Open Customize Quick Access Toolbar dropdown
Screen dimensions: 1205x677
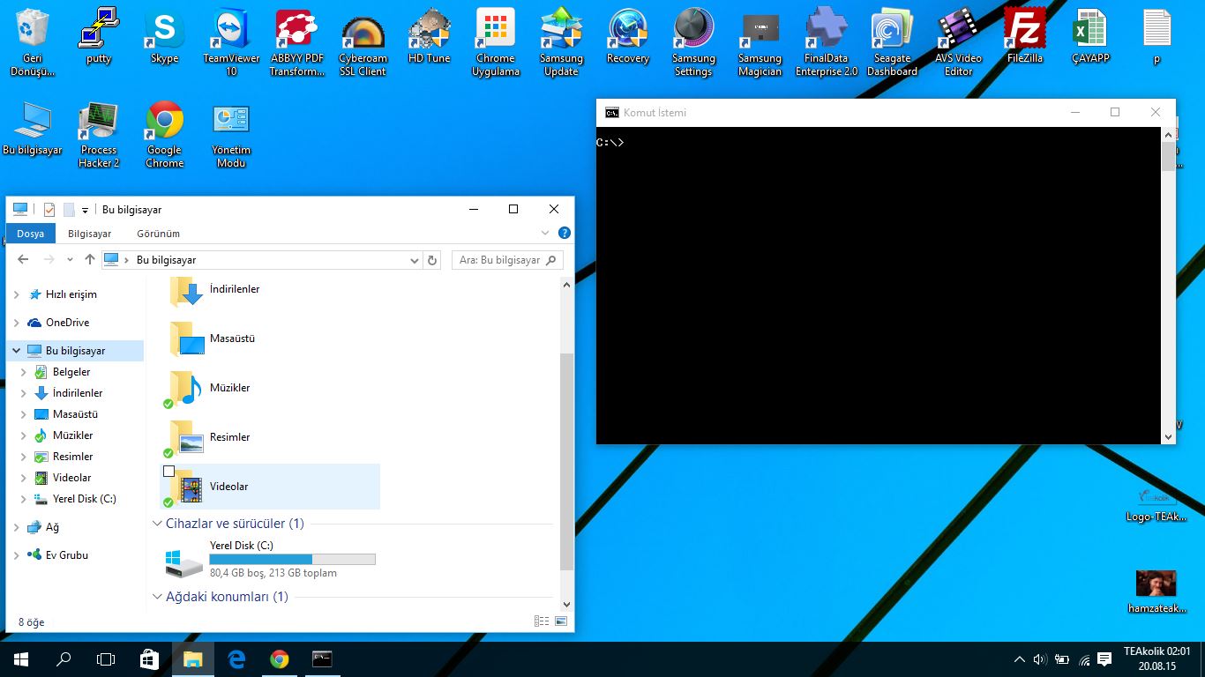coord(86,210)
